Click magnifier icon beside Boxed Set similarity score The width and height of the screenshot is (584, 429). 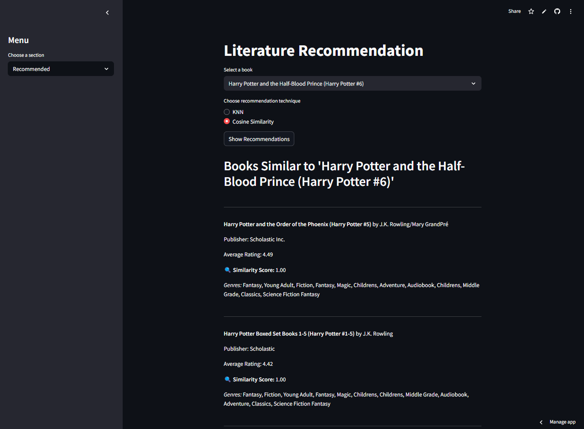click(227, 380)
